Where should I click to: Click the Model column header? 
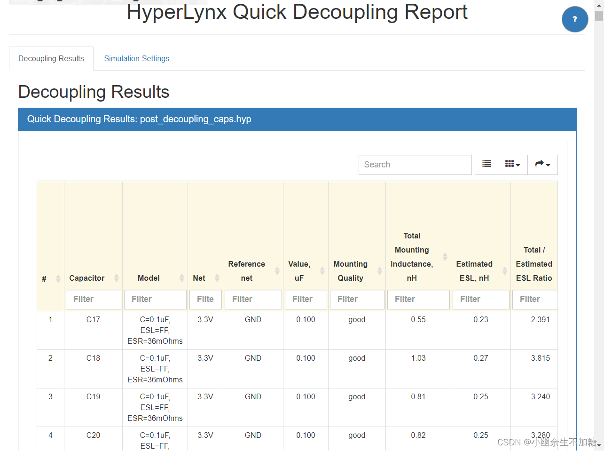[x=149, y=278]
